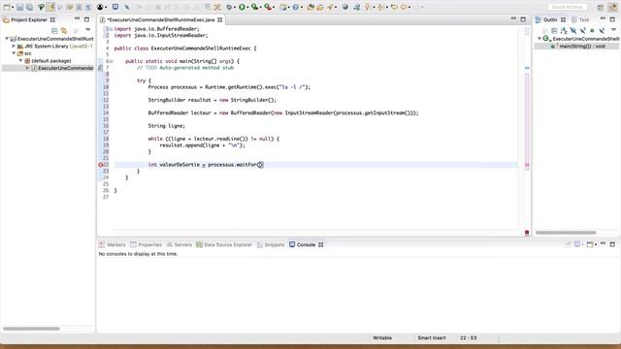Click the Debug bug icon
Viewport: 621px width, 349px height.
coord(229,7)
